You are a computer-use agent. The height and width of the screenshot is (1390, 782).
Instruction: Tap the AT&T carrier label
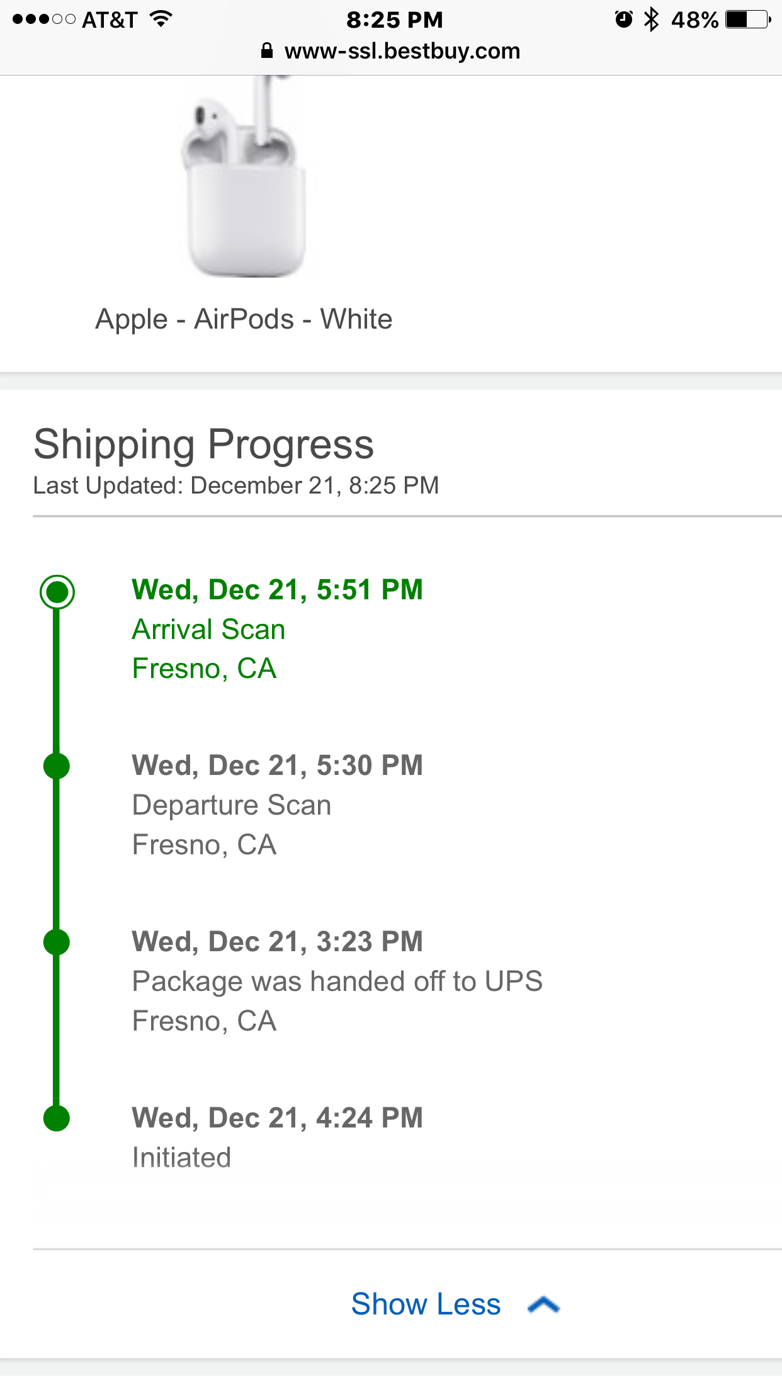point(110,20)
